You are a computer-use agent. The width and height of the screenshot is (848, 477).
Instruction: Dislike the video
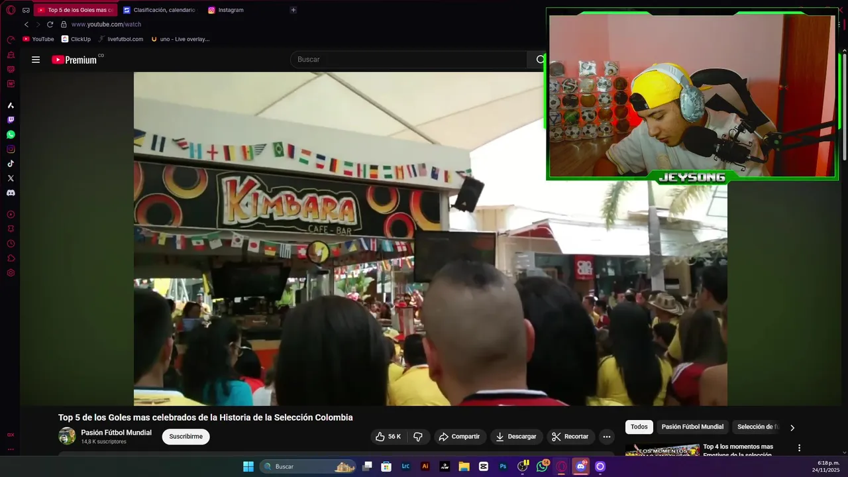tap(418, 437)
